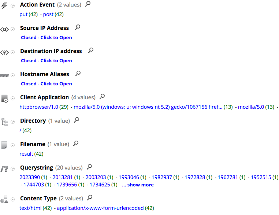Select querystring 1972828

(195, 177)
